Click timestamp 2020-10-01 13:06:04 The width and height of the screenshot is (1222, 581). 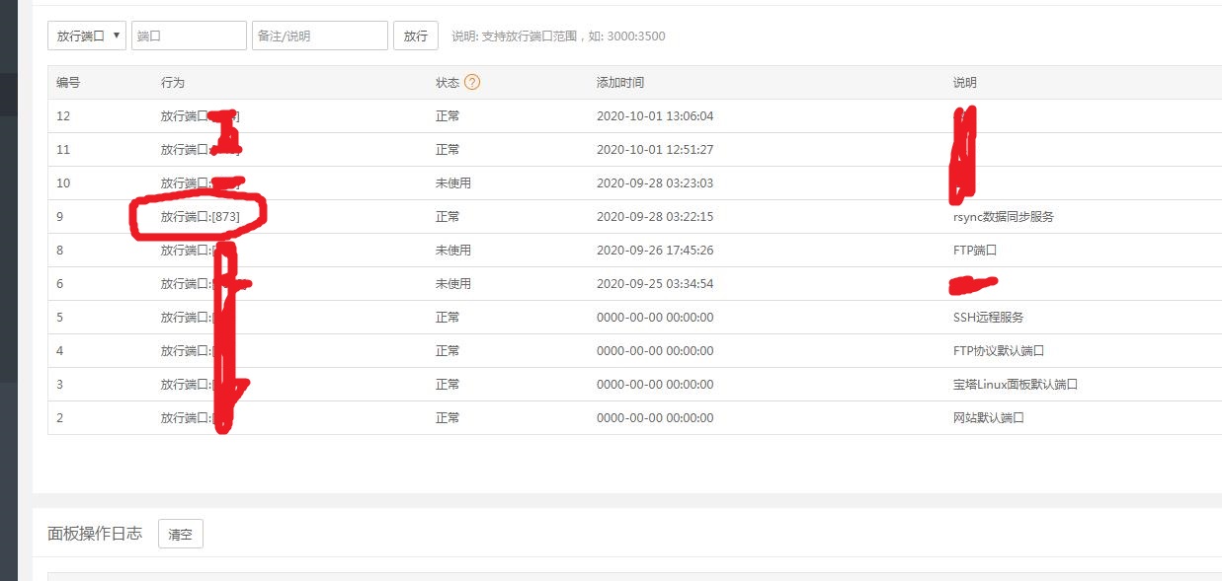(x=655, y=115)
